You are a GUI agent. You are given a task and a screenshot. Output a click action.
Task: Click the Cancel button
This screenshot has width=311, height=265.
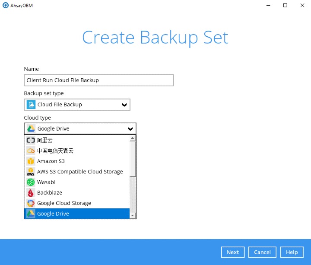click(x=262, y=252)
